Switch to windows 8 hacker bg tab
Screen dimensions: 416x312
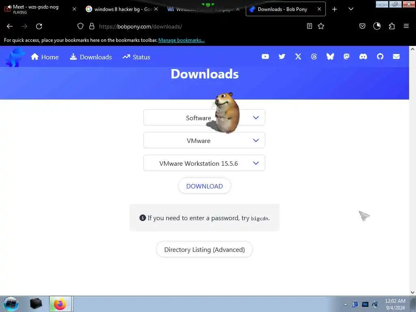(122, 9)
